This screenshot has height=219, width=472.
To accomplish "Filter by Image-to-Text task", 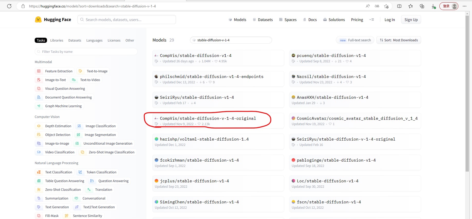I will (51, 80).
